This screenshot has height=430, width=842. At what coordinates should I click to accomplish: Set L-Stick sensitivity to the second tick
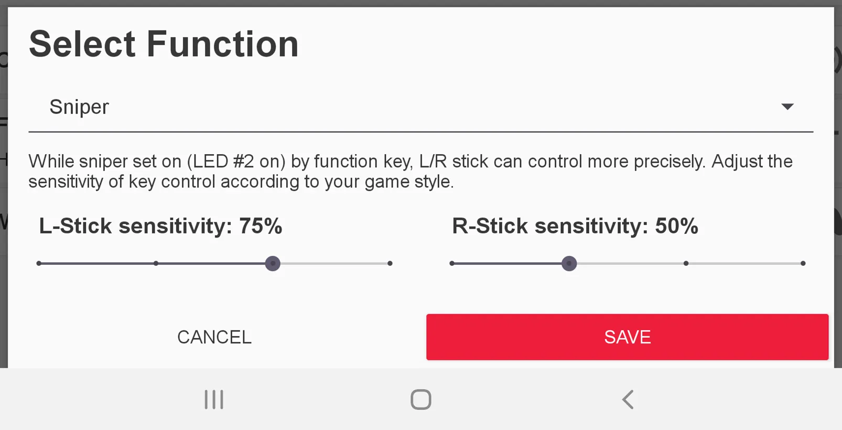tap(156, 263)
